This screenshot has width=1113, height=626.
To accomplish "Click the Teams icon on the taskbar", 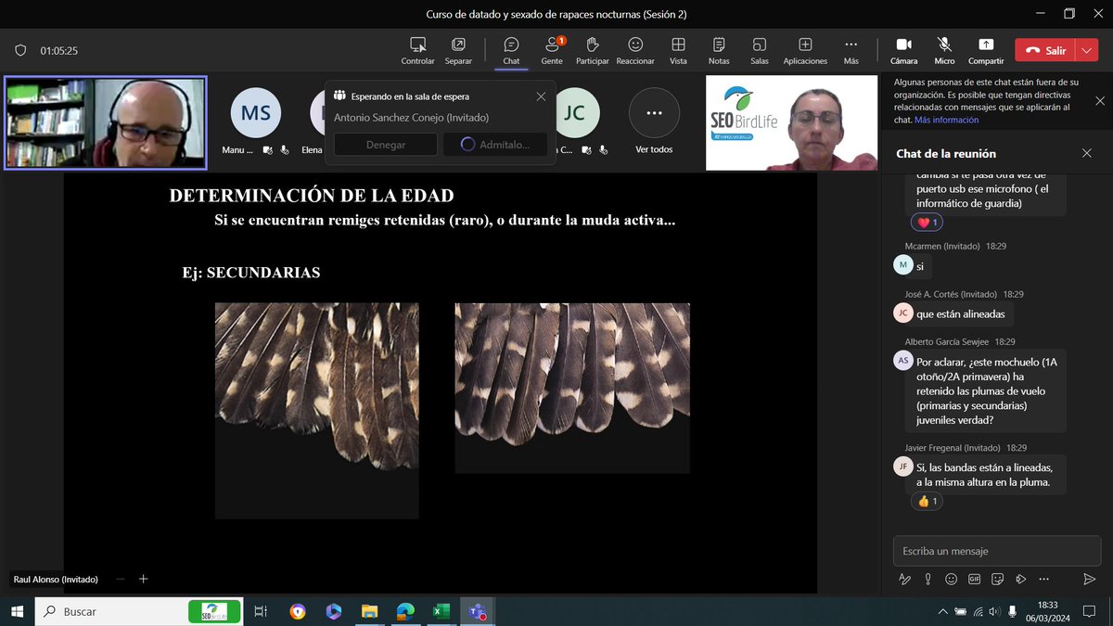I will [x=478, y=611].
